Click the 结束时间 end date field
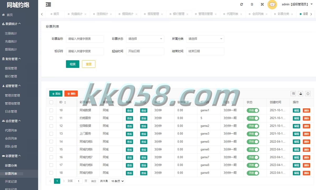This screenshot has width=316, height=190. tap(205, 51)
